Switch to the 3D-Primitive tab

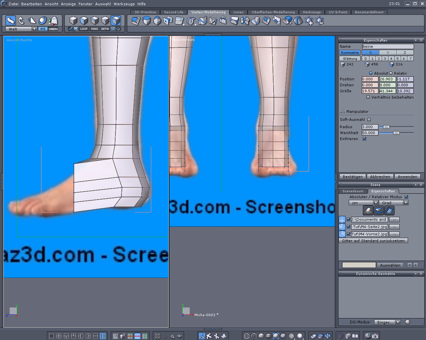pos(145,12)
